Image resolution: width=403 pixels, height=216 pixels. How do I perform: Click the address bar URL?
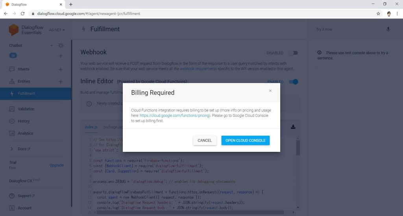tap(89, 14)
